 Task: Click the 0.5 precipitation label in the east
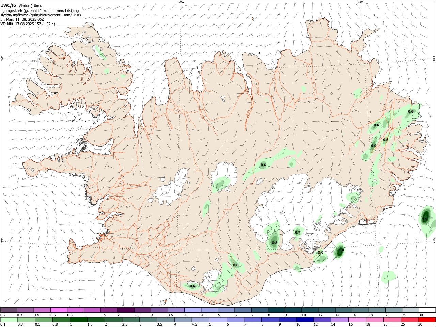pos(386,140)
